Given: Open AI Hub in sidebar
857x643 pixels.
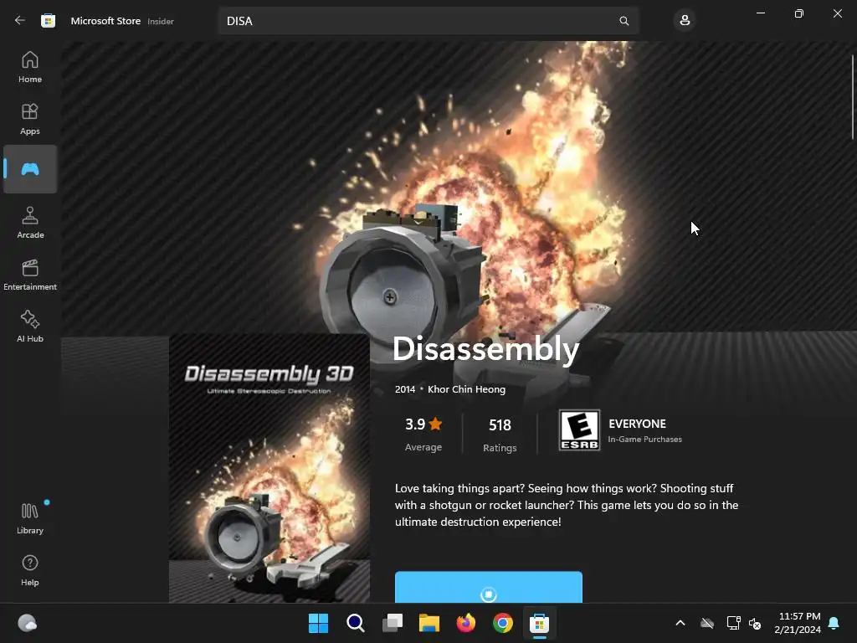Looking at the screenshot, I should tap(30, 327).
